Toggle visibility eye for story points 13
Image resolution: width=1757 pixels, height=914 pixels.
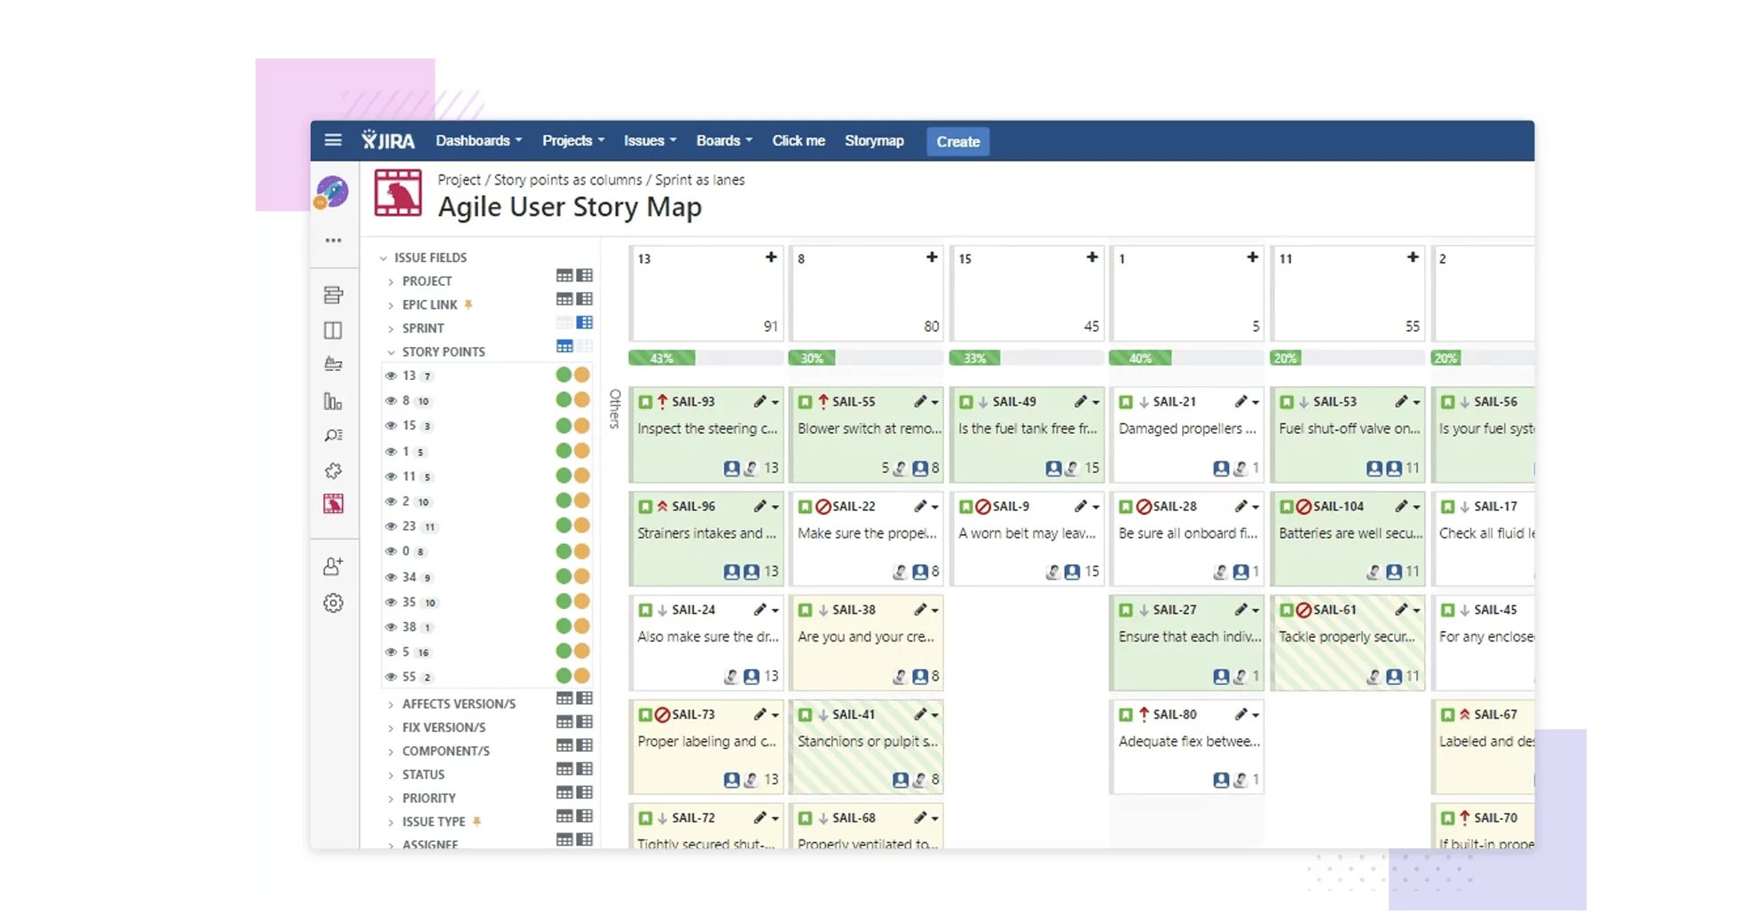tap(390, 375)
